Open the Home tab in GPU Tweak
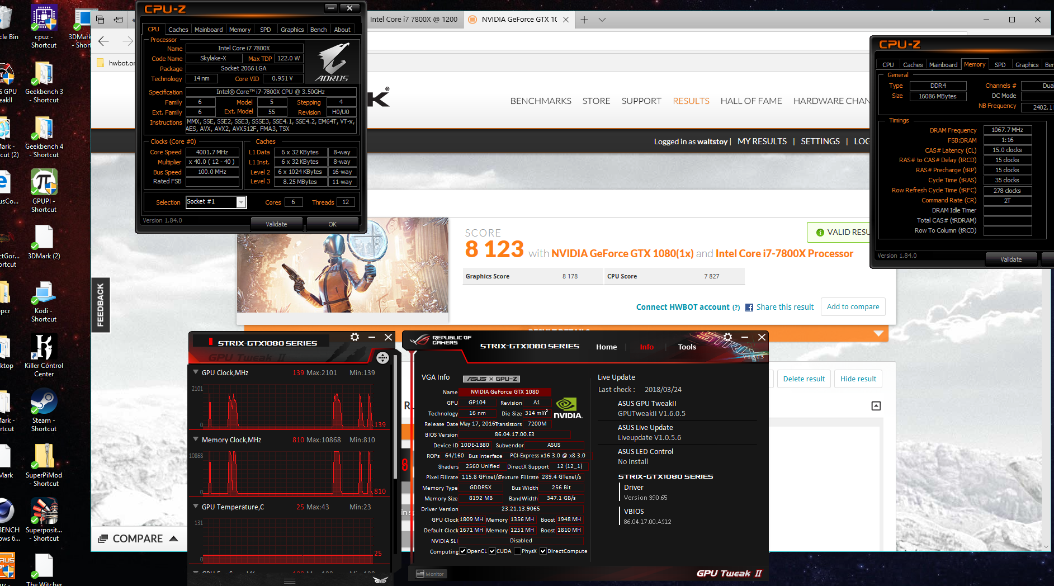 point(606,347)
